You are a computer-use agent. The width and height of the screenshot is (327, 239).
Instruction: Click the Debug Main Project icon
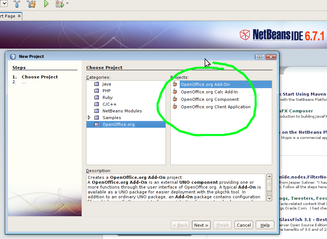click(60, 4)
